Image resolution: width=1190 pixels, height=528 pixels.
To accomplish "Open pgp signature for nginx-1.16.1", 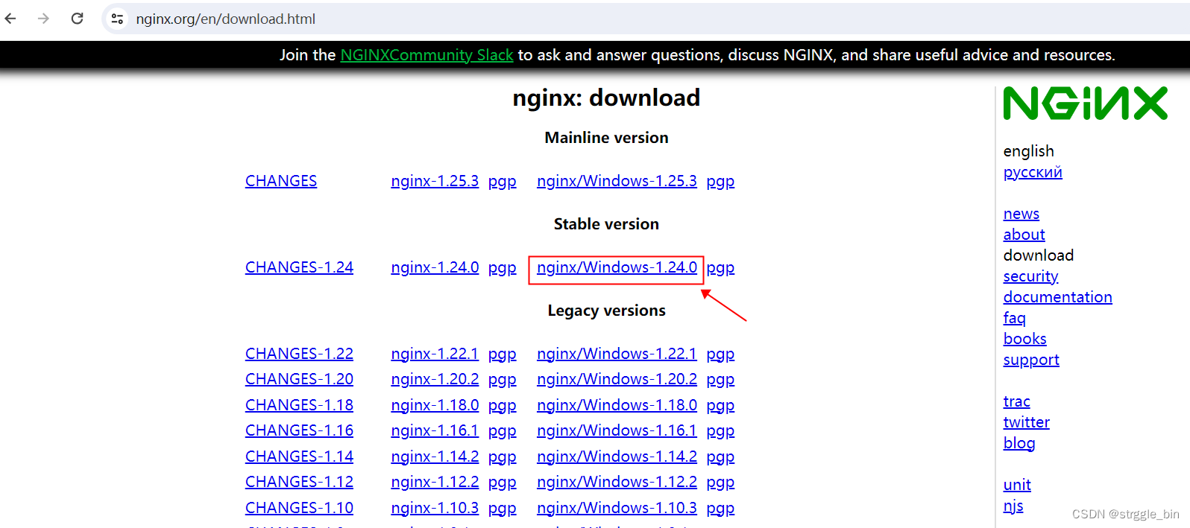I will click(502, 431).
